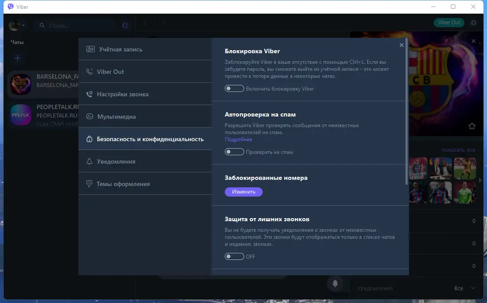Click the bell mute icon at bottom
The height and width of the screenshot is (303, 487).
pyautogui.click(x=335, y=283)
